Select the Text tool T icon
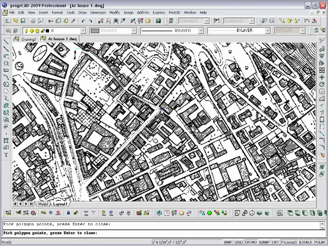Image resolution: width=328 pixels, height=246 pixels. click(6, 155)
